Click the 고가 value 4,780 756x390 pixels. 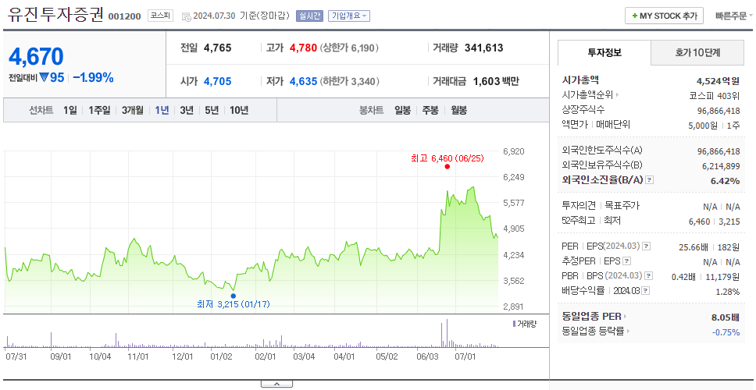[x=303, y=48]
